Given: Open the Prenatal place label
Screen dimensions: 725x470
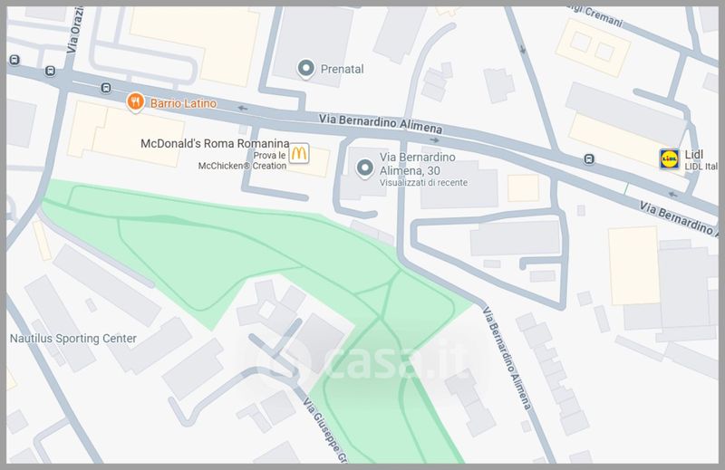Looking at the screenshot, I should (x=343, y=69).
